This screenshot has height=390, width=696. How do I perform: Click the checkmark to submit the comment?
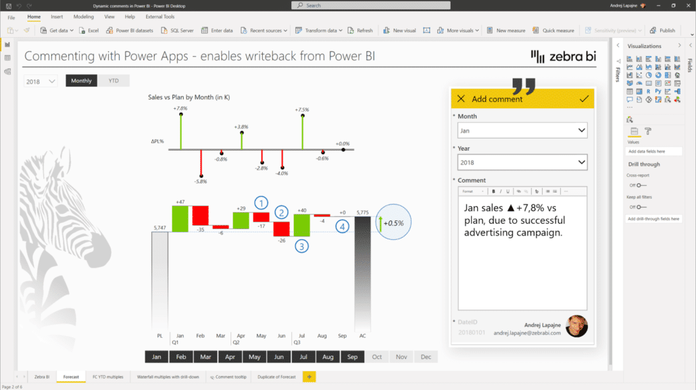click(x=584, y=99)
